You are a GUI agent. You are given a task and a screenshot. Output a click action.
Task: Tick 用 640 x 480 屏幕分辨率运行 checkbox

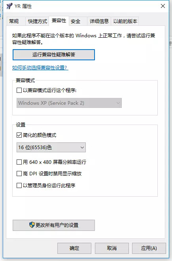[x=19, y=162]
